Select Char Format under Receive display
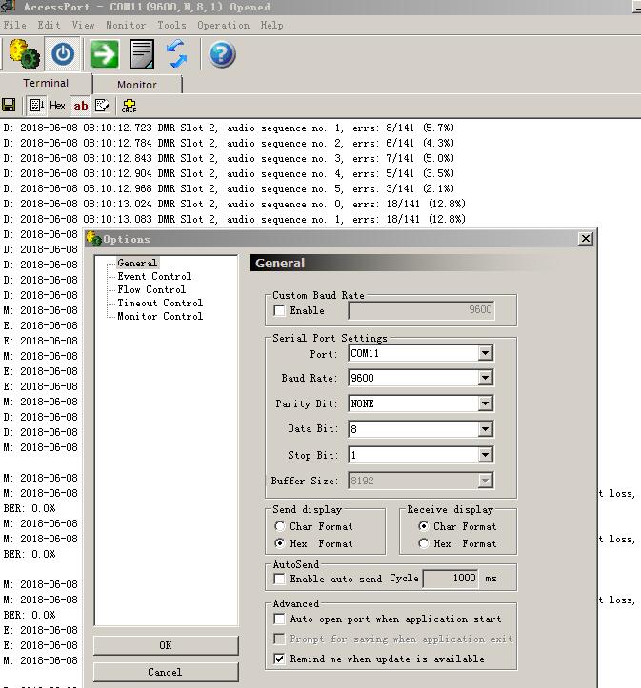 [424, 526]
